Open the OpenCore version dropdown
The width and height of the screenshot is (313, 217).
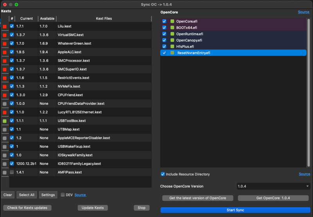tap(273, 186)
